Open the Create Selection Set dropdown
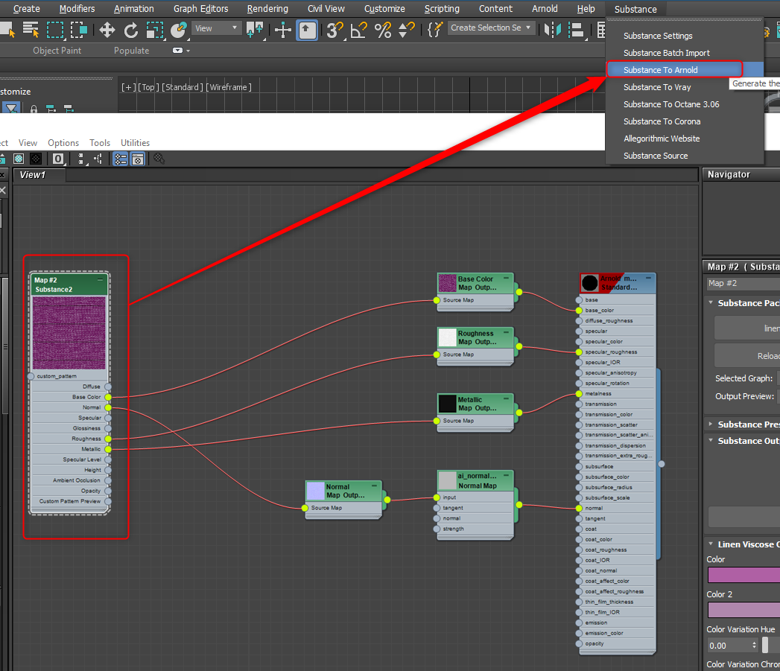780x671 pixels. point(492,28)
